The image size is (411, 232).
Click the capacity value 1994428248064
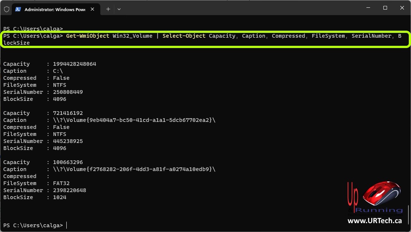tap(74, 64)
